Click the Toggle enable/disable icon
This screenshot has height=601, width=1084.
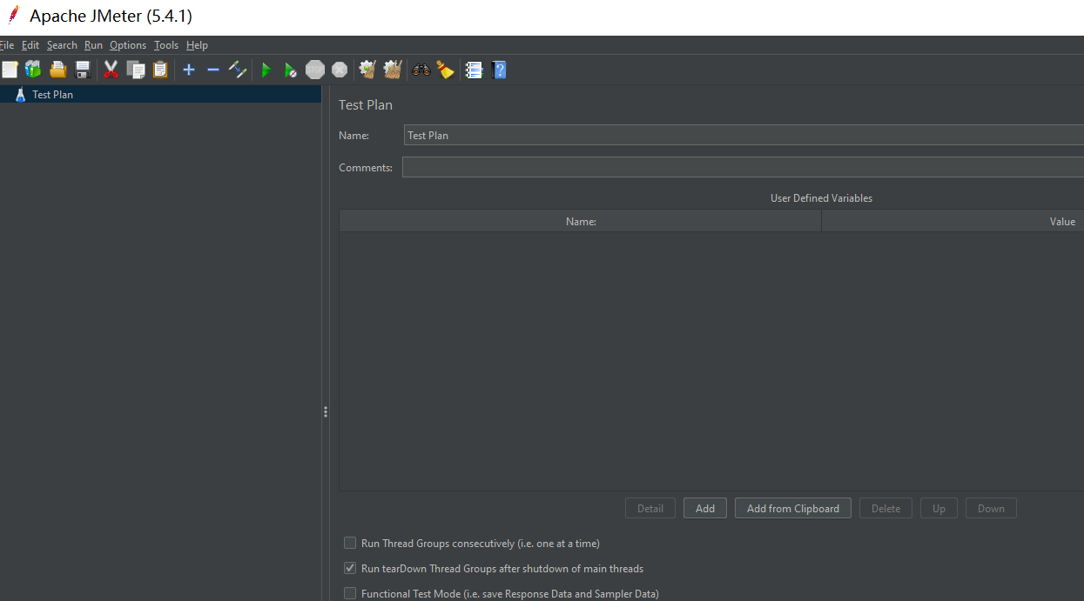[x=238, y=70]
